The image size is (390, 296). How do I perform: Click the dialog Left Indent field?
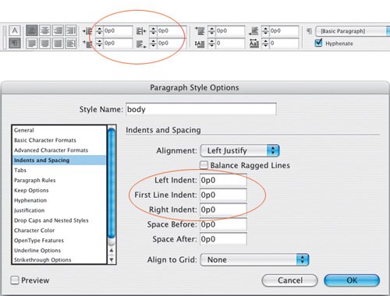click(x=223, y=180)
